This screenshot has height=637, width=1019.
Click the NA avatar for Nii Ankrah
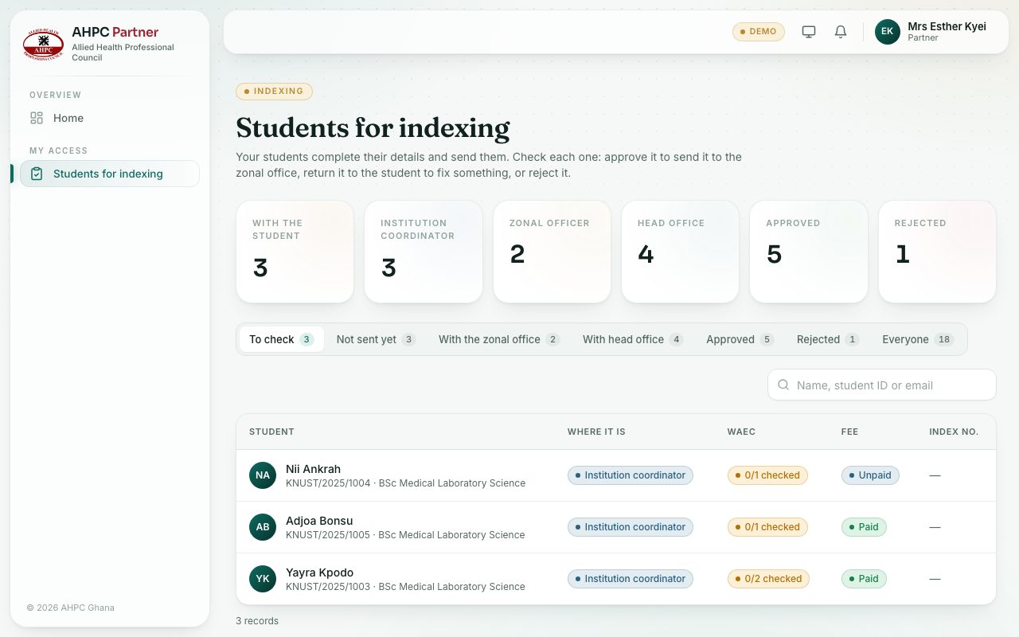(x=263, y=475)
